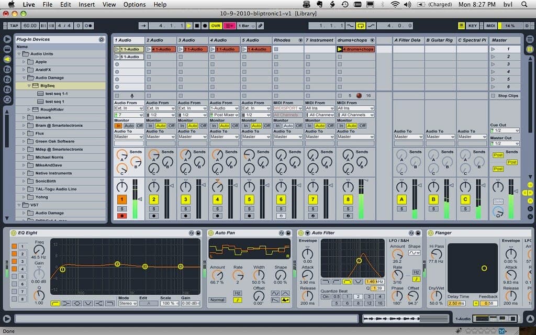Select the Plug-In Devices browser icon
536x335 pixels.
point(7,59)
